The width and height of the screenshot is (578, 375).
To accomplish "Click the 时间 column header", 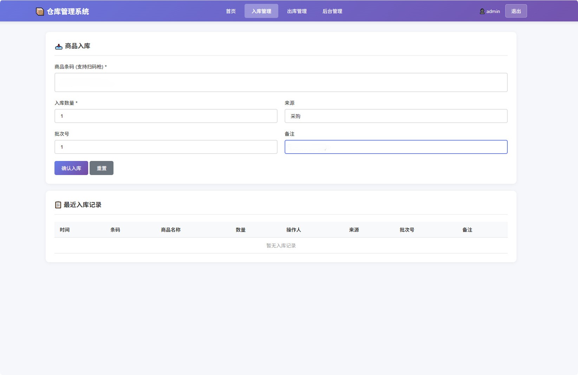I will 65,230.
